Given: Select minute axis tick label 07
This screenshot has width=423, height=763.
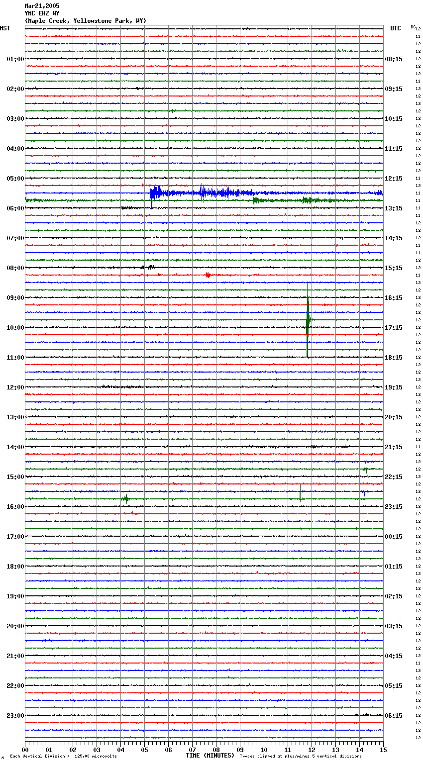Looking at the screenshot, I should (x=192, y=750).
